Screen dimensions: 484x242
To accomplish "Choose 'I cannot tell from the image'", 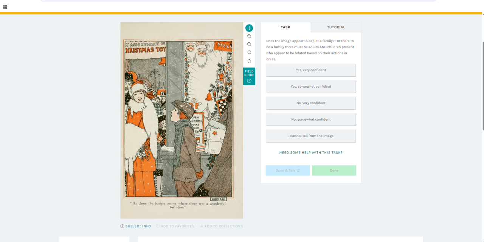I will click(311, 136).
